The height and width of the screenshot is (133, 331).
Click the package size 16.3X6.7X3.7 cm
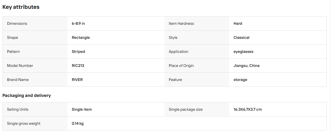coord(248,109)
